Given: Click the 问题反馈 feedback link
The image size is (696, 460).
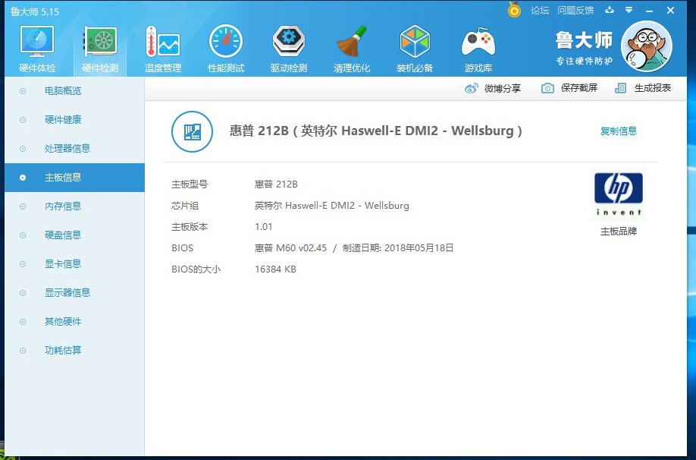Looking at the screenshot, I should coord(575,10).
